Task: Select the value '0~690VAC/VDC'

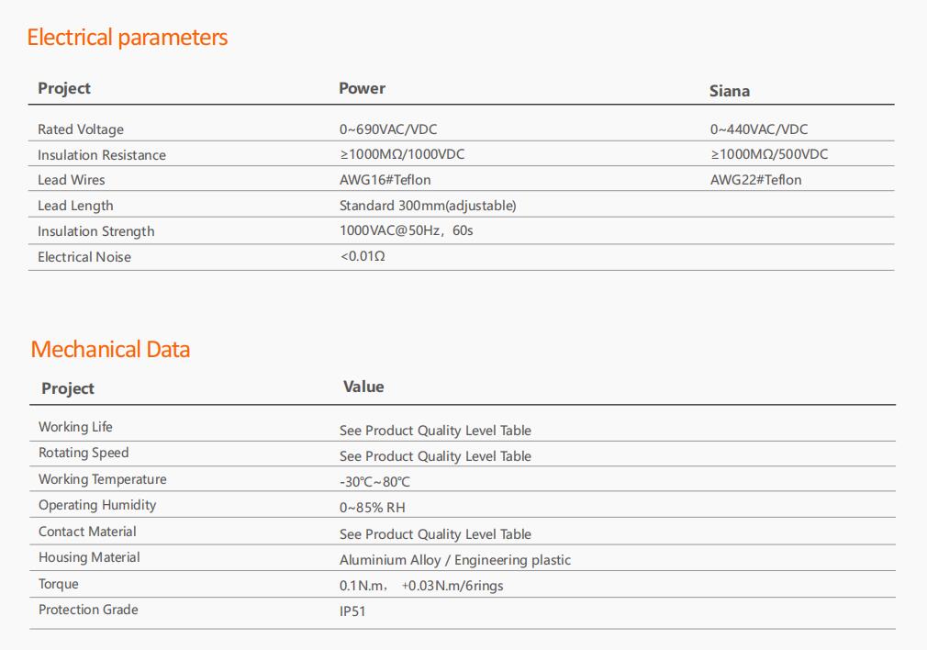Action: (388, 129)
